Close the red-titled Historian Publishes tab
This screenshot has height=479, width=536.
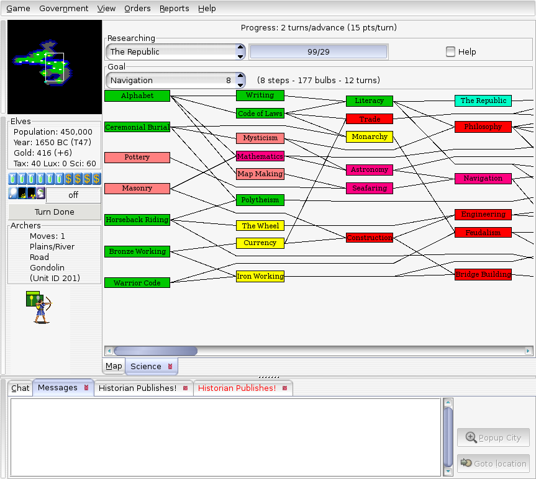point(284,388)
